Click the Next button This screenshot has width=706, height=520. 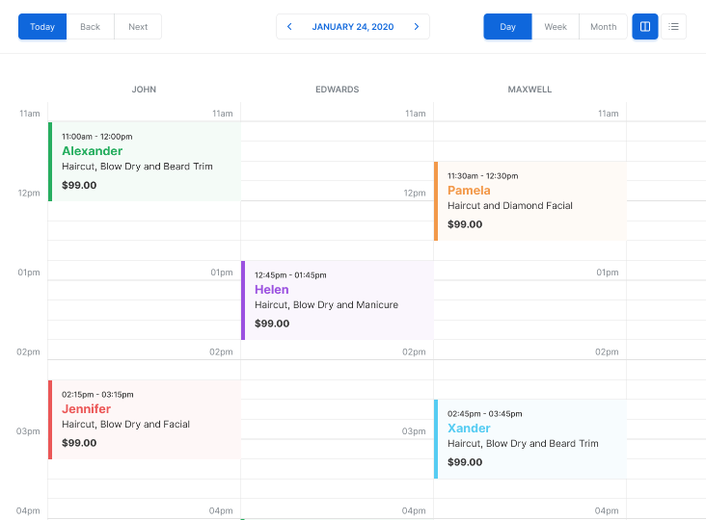pyautogui.click(x=138, y=27)
